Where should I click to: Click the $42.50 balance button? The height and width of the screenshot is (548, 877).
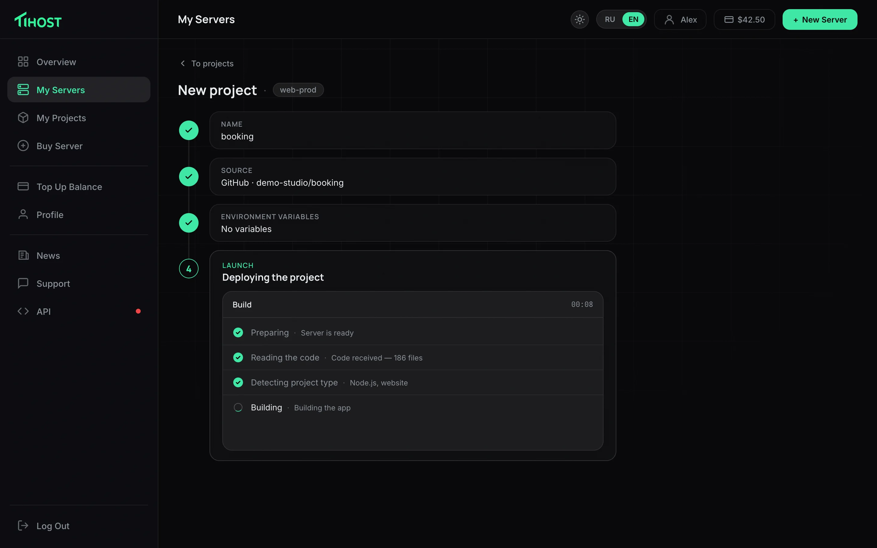coord(744,19)
